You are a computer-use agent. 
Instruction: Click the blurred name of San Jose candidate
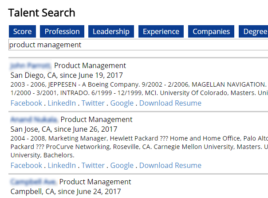[33, 119]
